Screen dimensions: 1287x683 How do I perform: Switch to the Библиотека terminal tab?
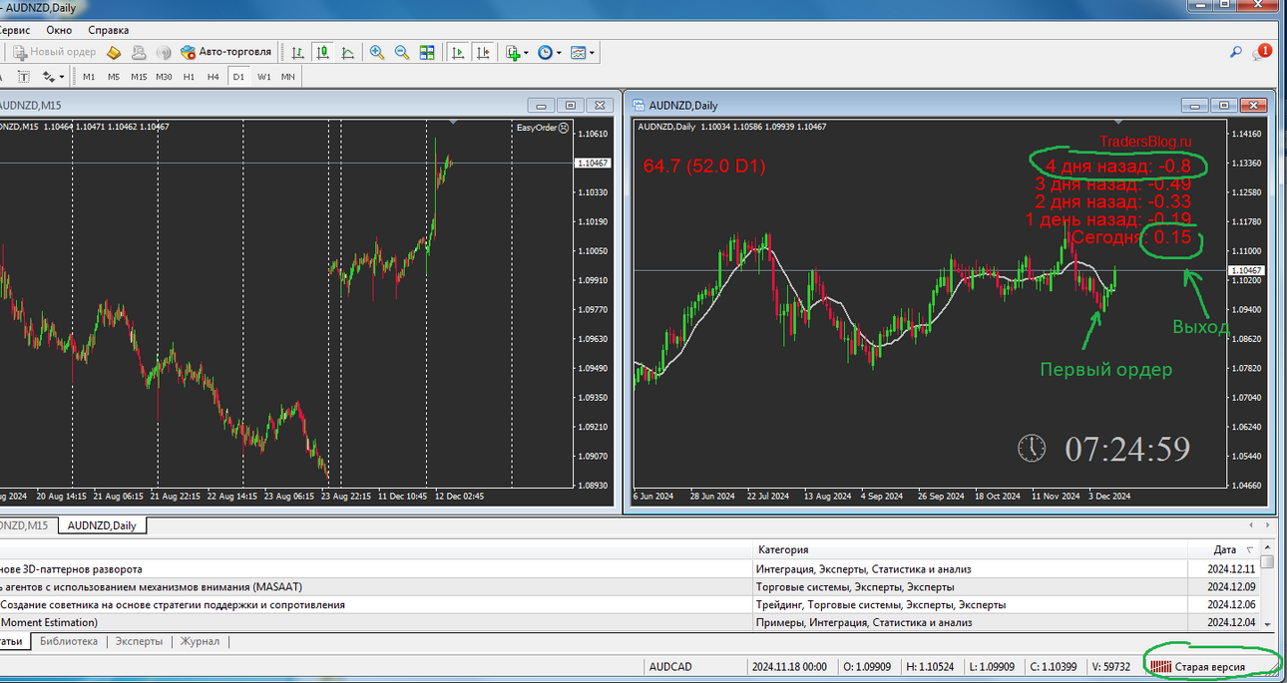click(x=69, y=641)
